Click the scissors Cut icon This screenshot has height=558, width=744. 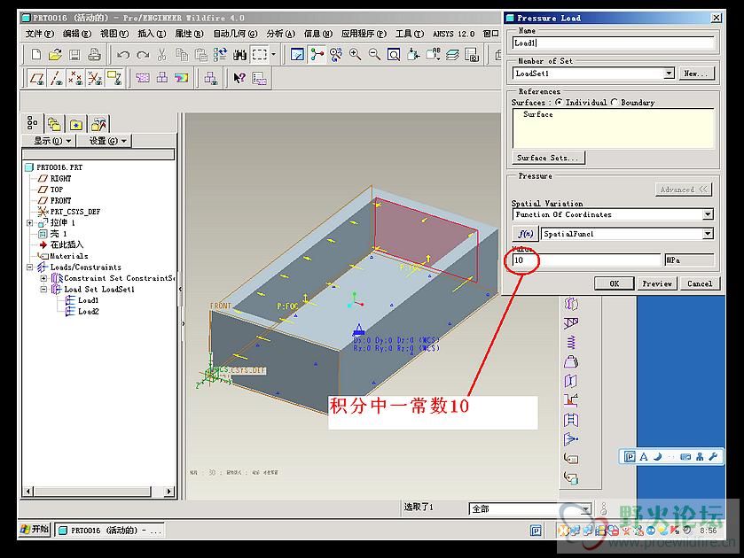click(161, 55)
